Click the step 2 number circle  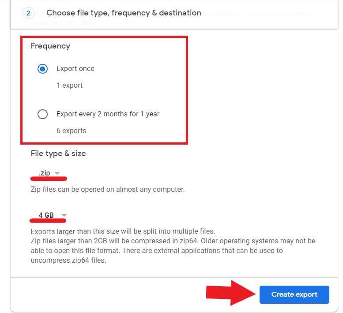[28, 13]
